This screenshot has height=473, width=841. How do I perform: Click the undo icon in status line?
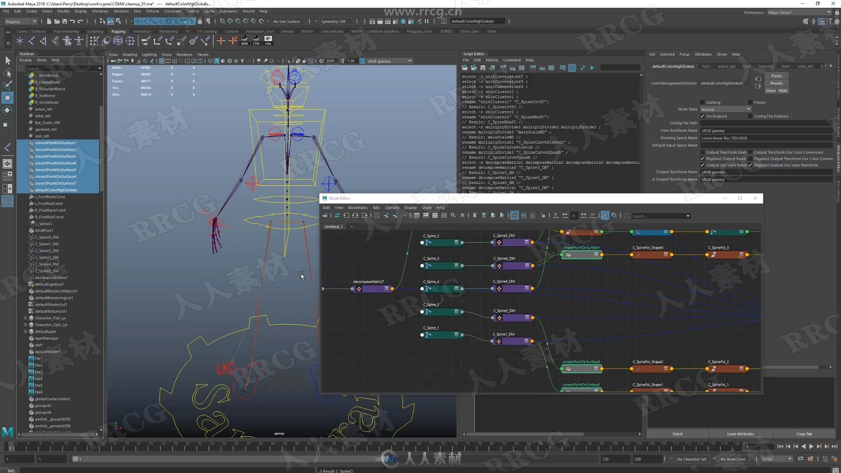[72, 21]
